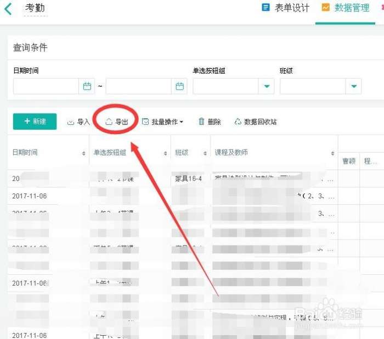Image resolution: width=384 pixels, height=339 pixels.
Task: Open the 批量操作 dropdown menu
Action: 162,121
